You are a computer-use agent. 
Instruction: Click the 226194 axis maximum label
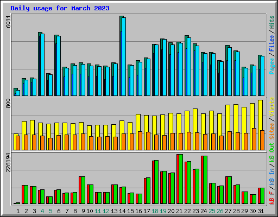pos(8,162)
